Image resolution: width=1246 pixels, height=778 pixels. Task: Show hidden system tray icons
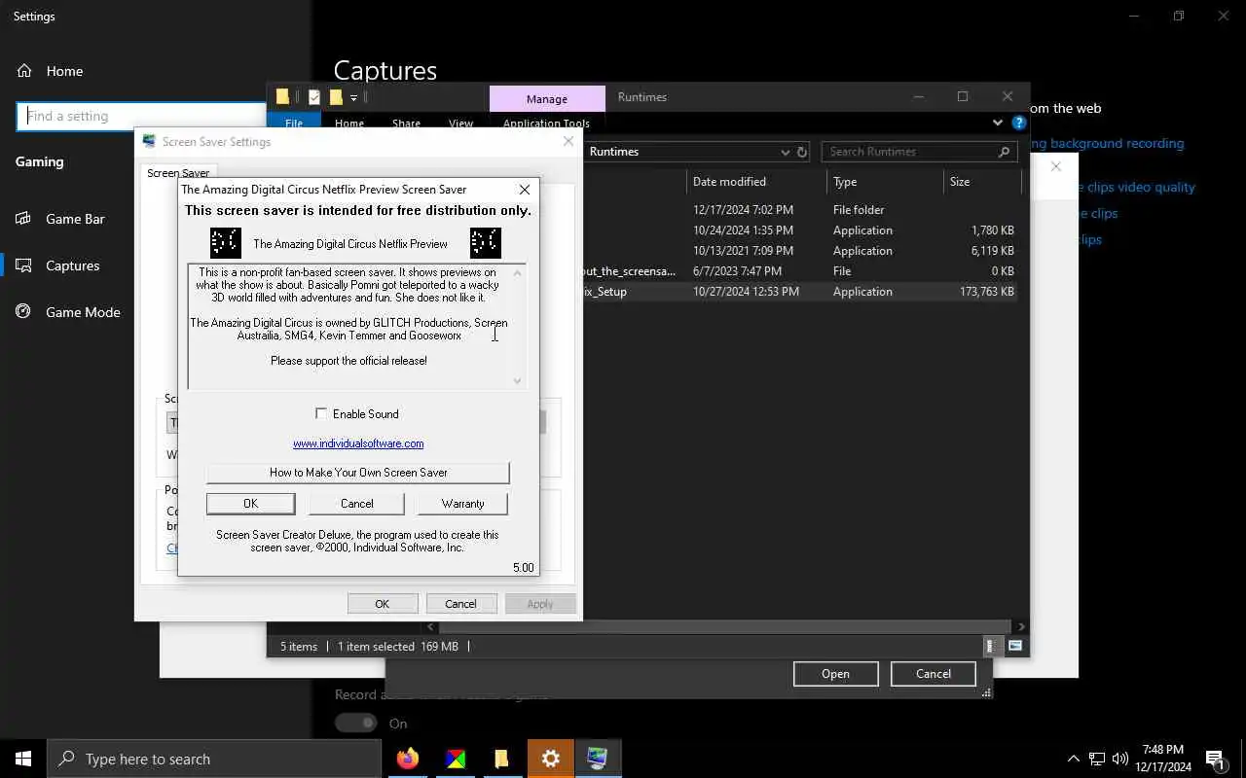(x=1073, y=759)
